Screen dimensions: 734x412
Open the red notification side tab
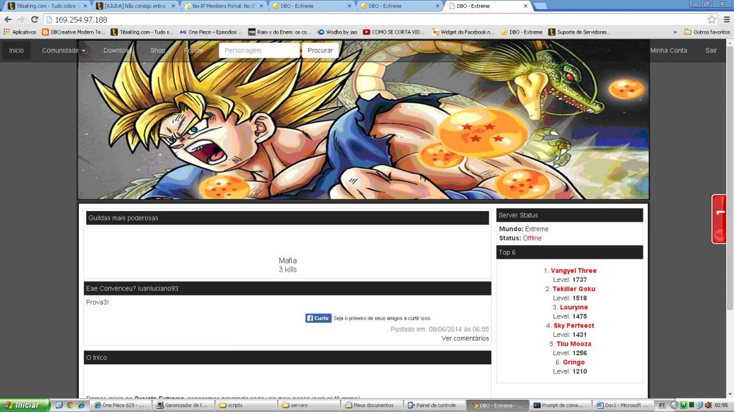719,219
